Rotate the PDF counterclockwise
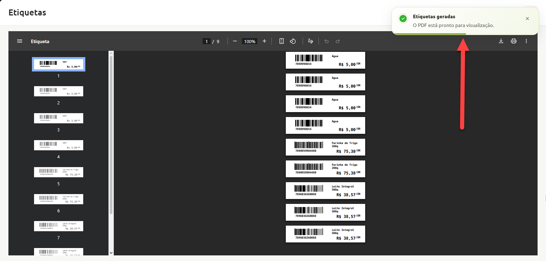Screen dimensions: 546x261 293,41
